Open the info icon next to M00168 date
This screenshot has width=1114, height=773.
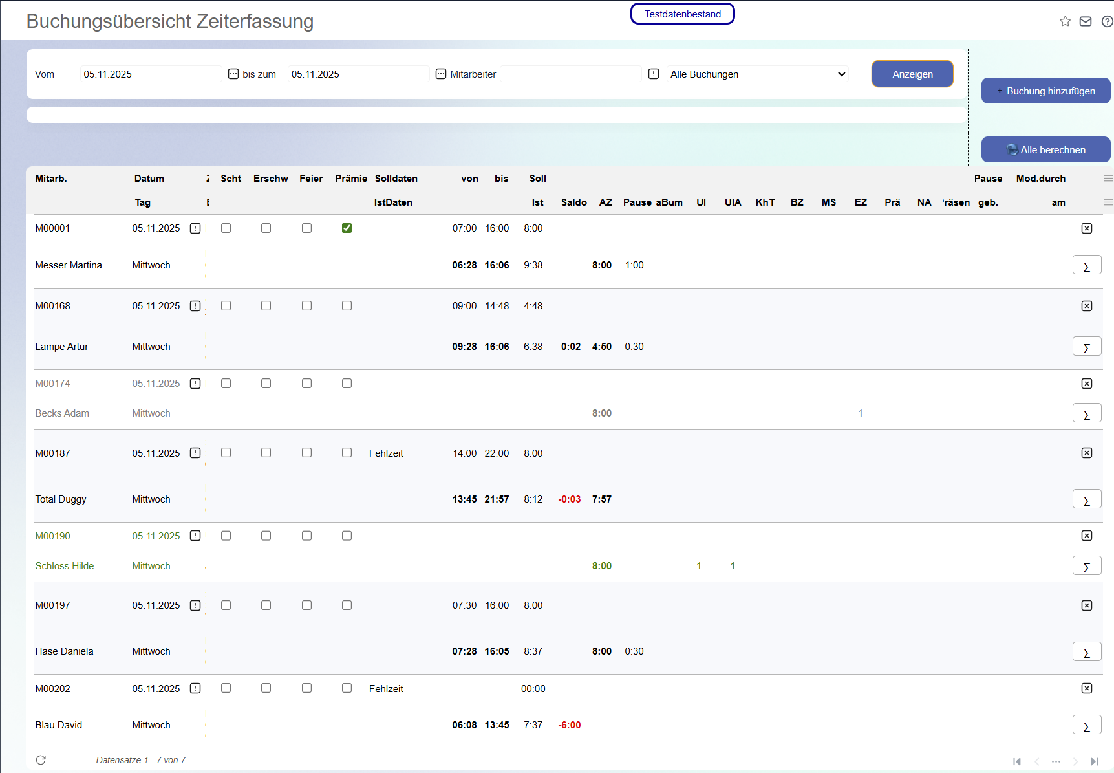pyautogui.click(x=195, y=306)
